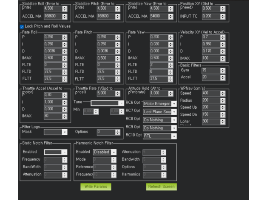Screen dimensions: 267x200
Task: Click the Throttle Accel IMAX field
Action: (x=53, y=116)
